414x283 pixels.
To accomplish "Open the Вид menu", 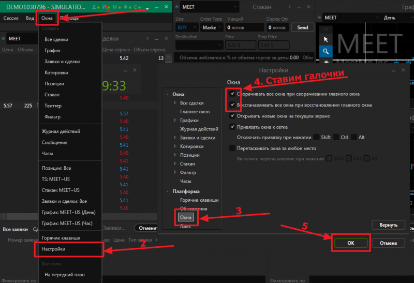I will coord(30,18).
